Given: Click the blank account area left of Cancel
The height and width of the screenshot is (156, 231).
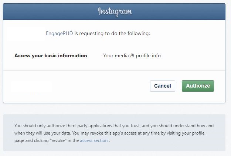Looking at the screenshot, I should click(x=31, y=87).
